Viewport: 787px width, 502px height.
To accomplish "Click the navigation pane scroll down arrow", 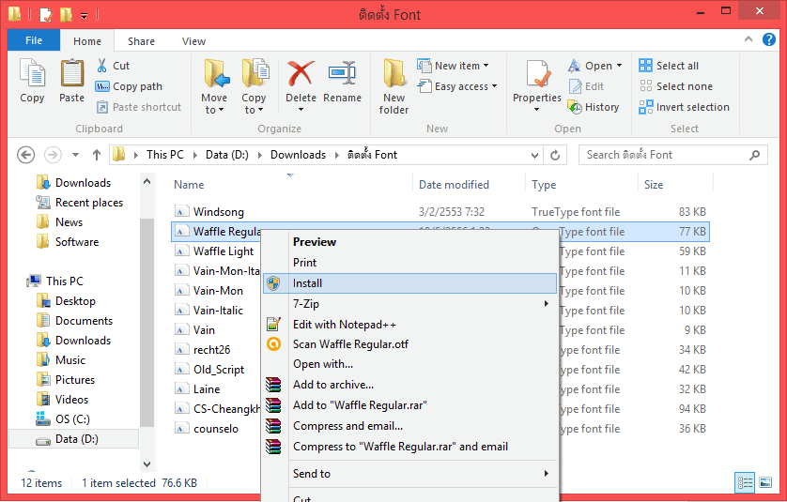I will coord(147,464).
